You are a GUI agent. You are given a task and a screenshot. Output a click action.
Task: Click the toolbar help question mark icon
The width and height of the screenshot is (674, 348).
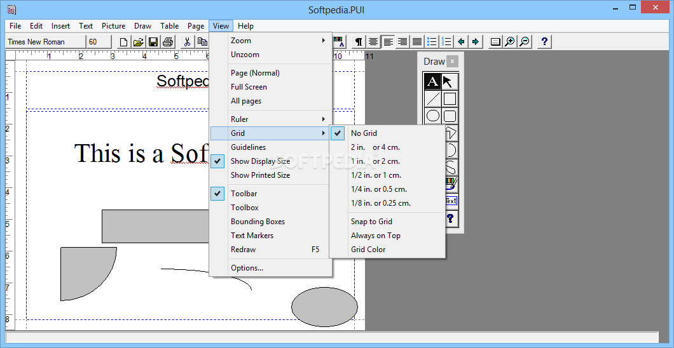point(544,42)
